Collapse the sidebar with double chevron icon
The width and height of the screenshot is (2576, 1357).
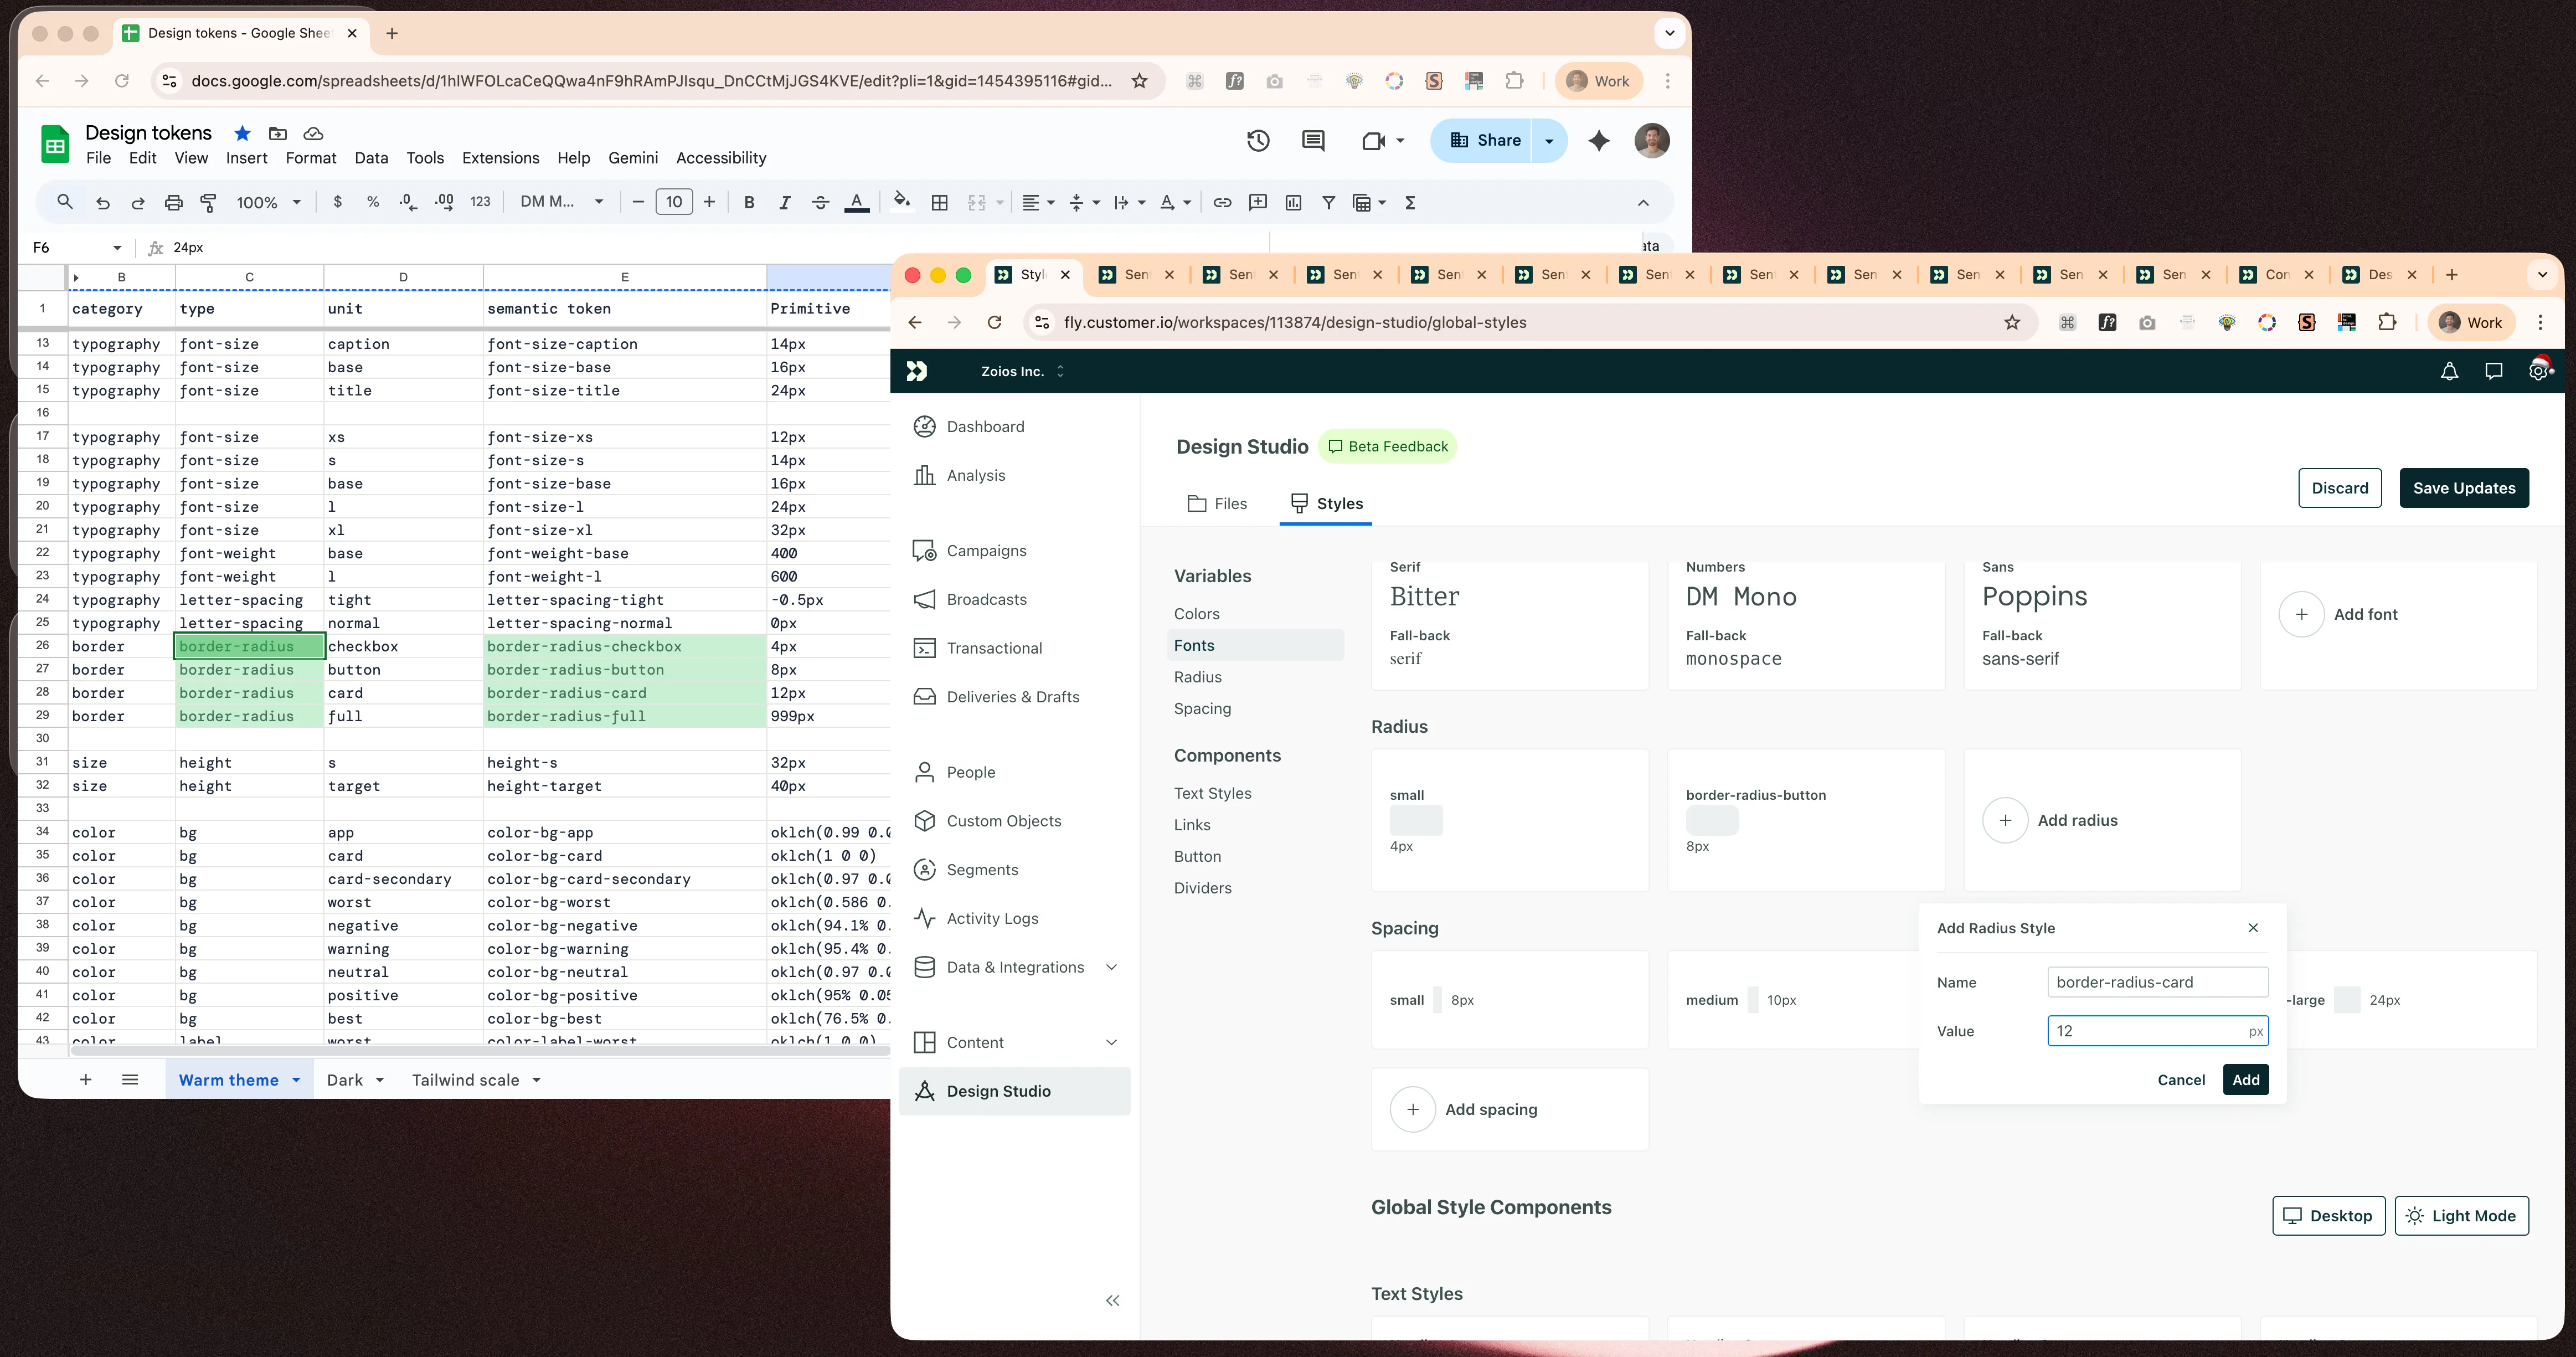tap(1112, 1300)
